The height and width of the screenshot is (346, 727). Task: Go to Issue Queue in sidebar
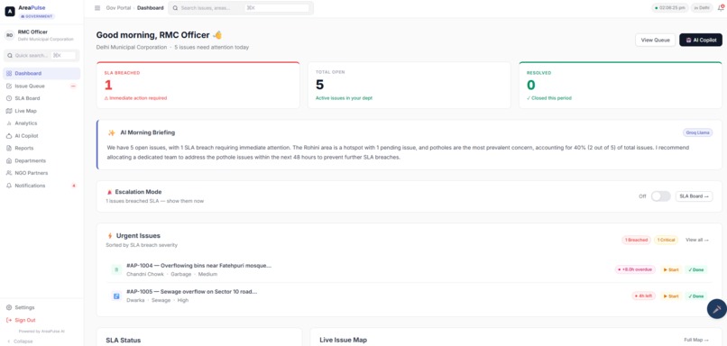click(x=41, y=86)
